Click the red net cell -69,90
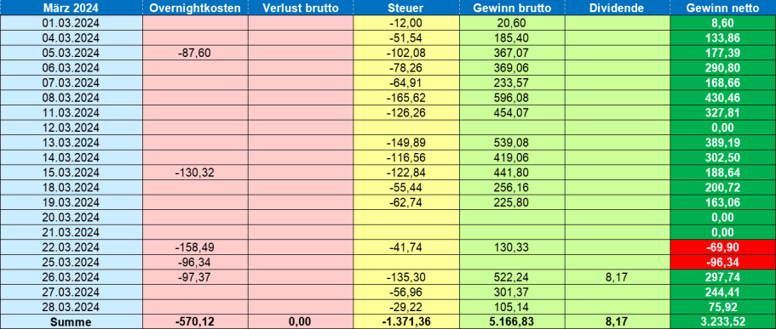Viewport: 776px width, 329px height. [x=723, y=247]
